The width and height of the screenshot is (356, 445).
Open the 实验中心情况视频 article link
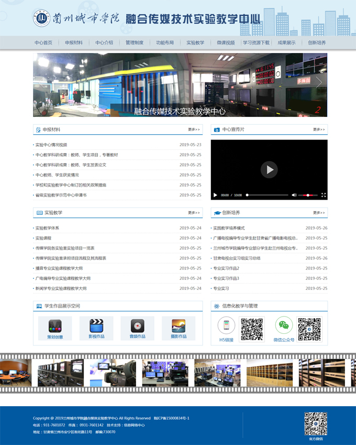tap(51, 145)
